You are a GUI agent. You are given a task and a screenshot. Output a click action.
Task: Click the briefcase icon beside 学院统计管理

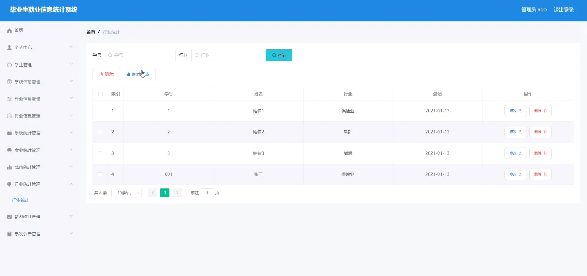coord(9,133)
